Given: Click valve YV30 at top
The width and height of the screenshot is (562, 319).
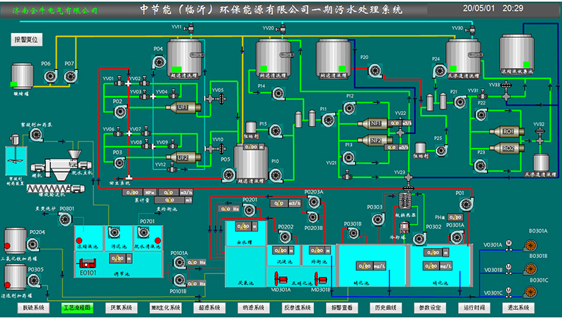Looking at the screenshot, I should [x=471, y=29].
